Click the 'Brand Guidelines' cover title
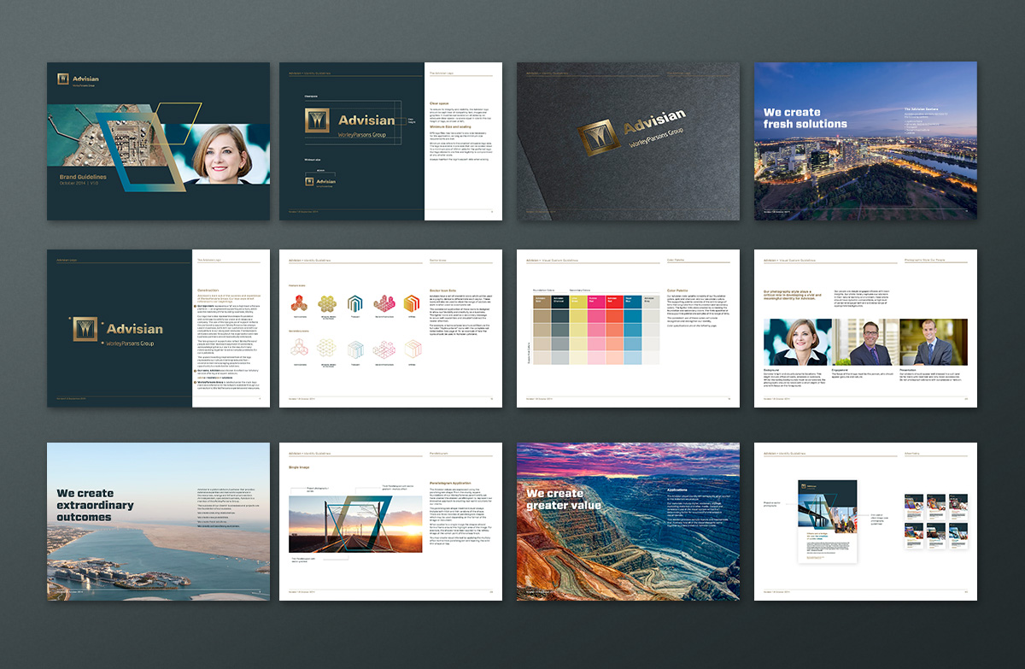Image resolution: width=1025 pixels, height=669 pixels. point(77,176)
